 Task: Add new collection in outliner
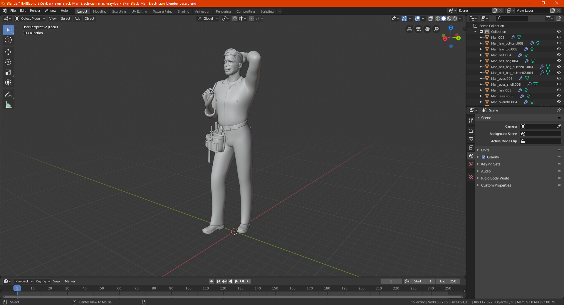[559, 18]
